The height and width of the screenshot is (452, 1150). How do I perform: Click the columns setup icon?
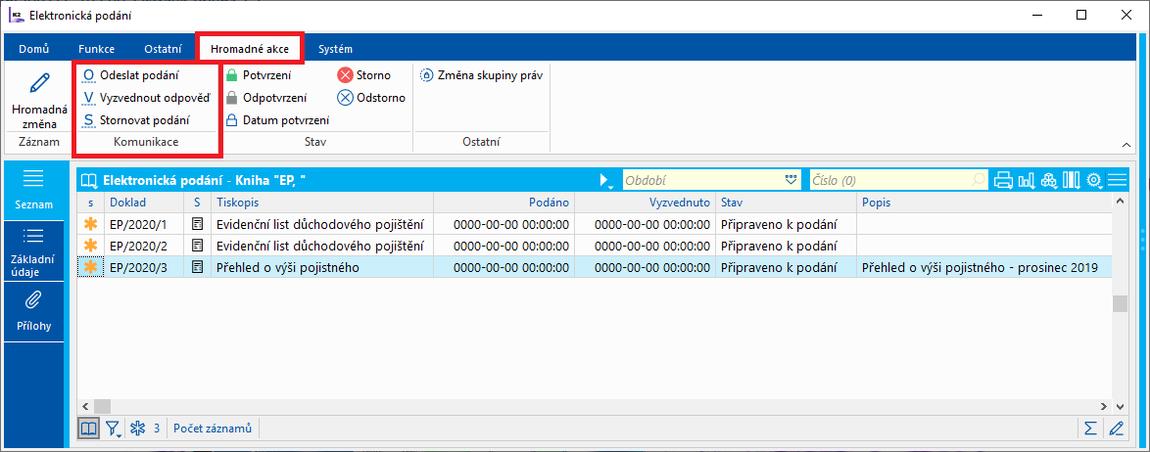tap(1072, 180)
